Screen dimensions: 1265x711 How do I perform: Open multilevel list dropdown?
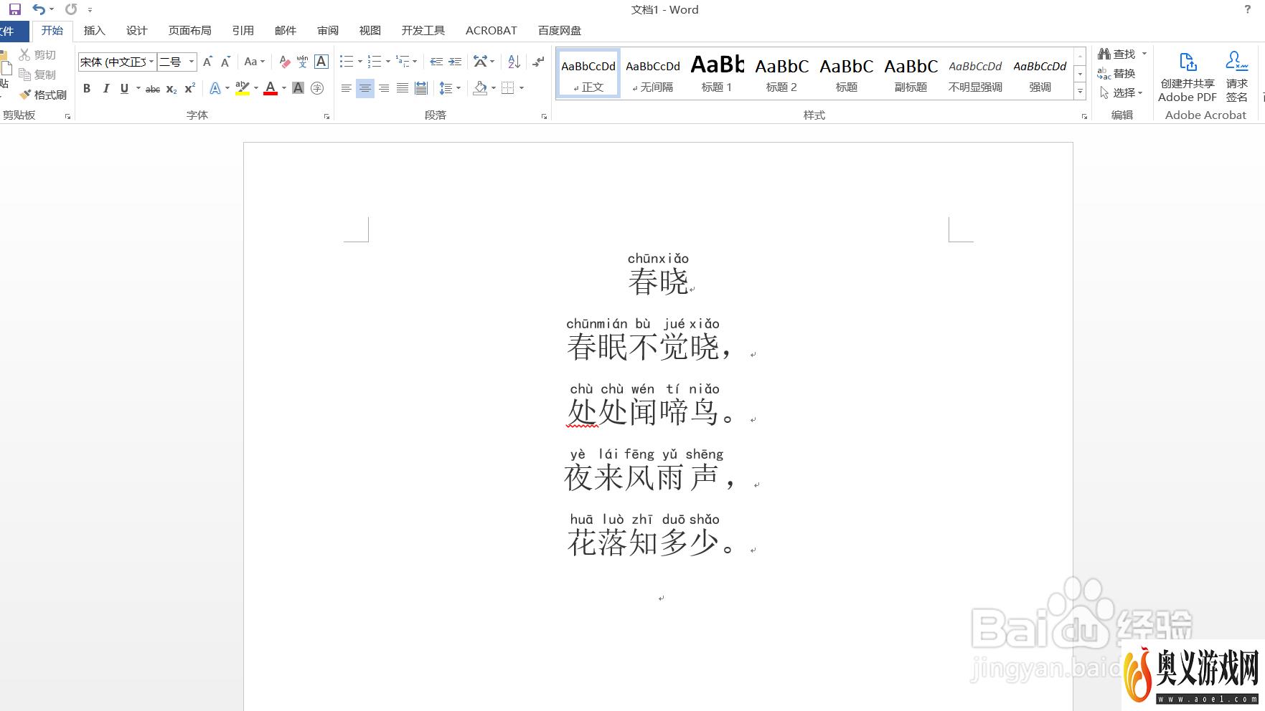tap(415, 62)
